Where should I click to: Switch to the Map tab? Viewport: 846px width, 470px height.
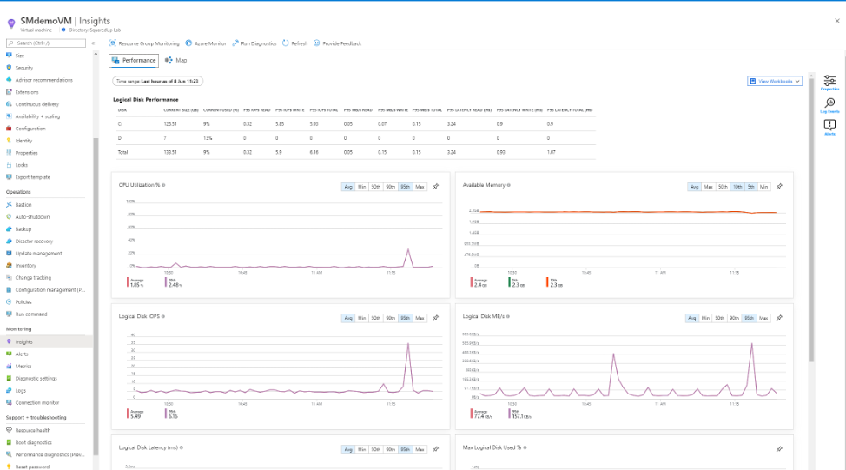coord(176,61)
